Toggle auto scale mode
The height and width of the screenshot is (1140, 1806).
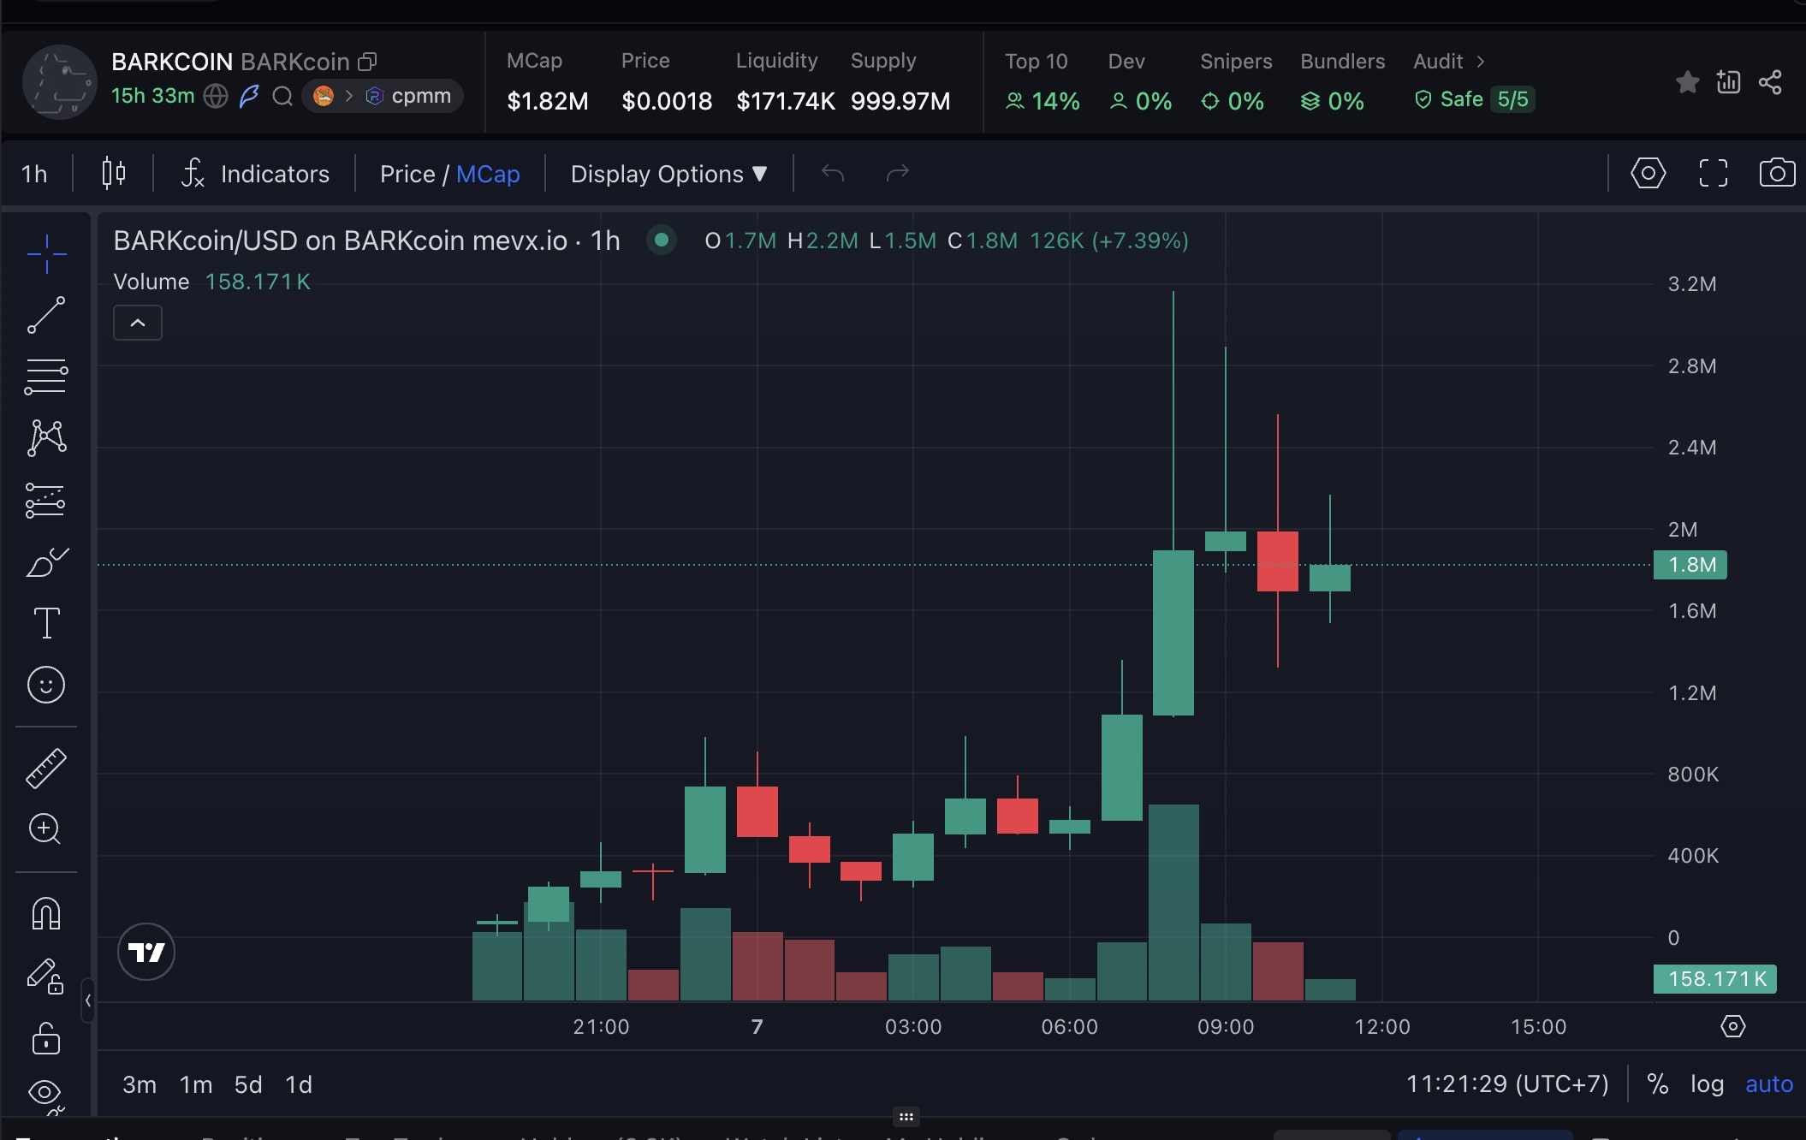[x=1768, y=1084]
